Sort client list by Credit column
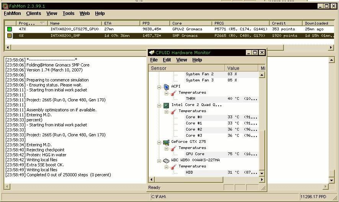This screenshot has width=339, height=202. 286,23
